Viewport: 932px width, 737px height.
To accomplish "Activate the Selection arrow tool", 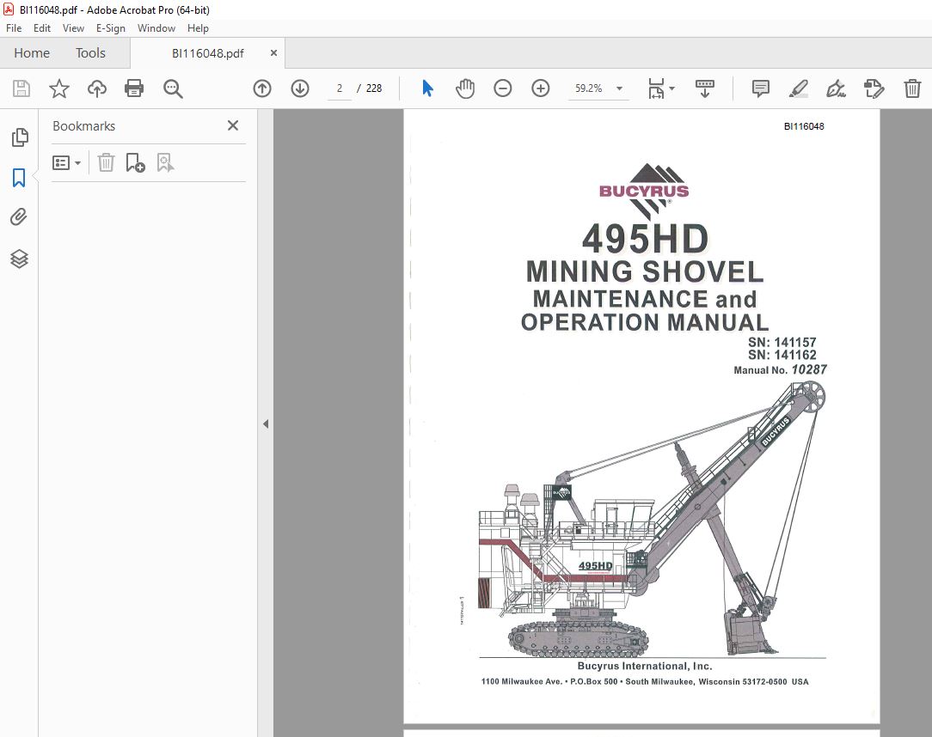I will pos(427,88).
